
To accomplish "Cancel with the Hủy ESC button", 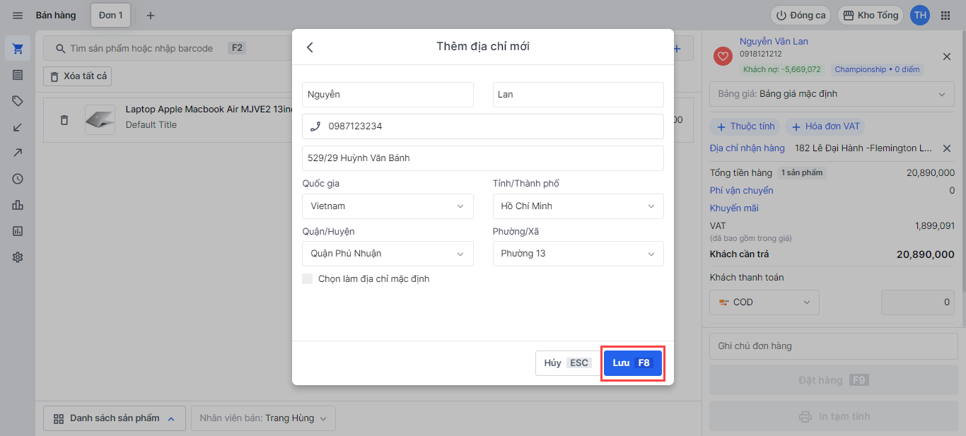I will point(566,363).
